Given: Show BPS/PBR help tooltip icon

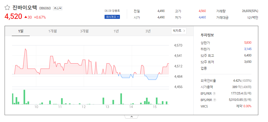Looking at the screenshot, I should click(x=215, y=100).
